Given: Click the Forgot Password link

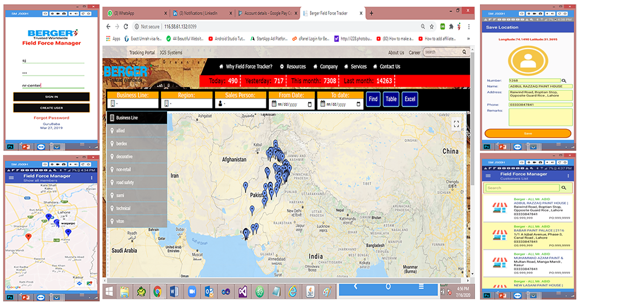Looking at the screenshot, I should (x=51, y=118).
